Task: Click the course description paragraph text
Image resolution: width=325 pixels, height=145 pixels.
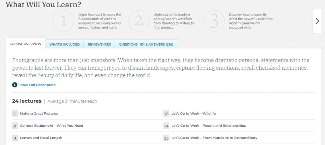Action: [161, 68]
